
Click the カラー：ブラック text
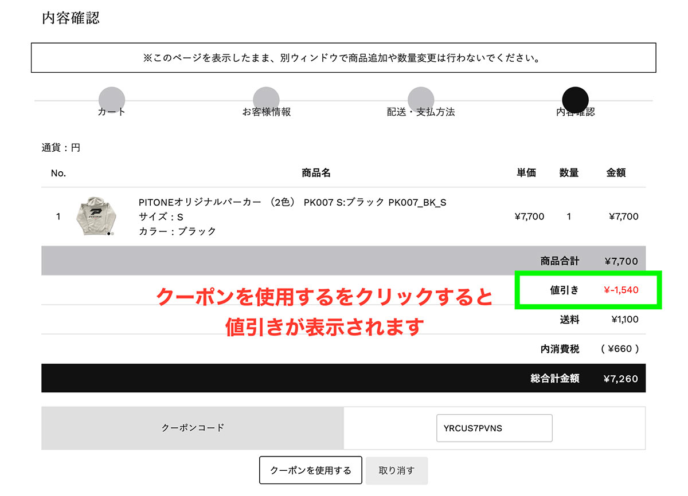pos(178,231)
